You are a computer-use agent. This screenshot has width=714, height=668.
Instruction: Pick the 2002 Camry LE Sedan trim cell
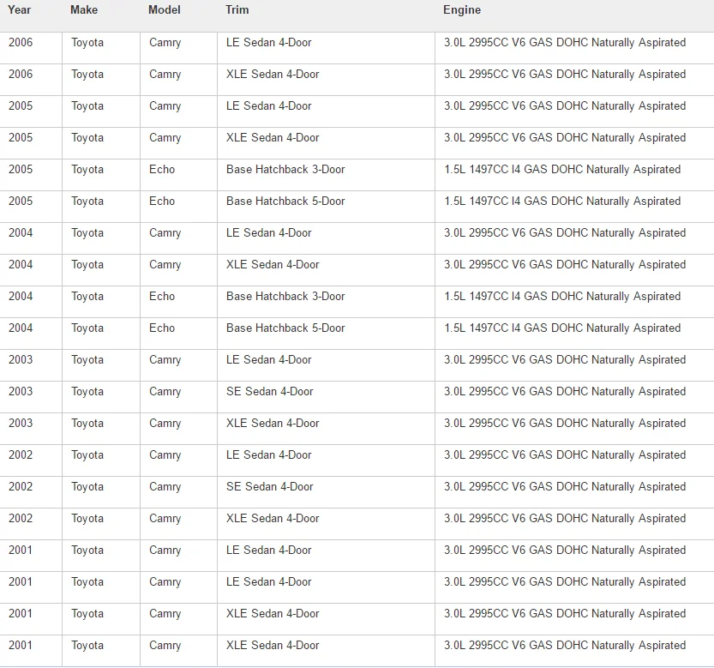[326, 460]
